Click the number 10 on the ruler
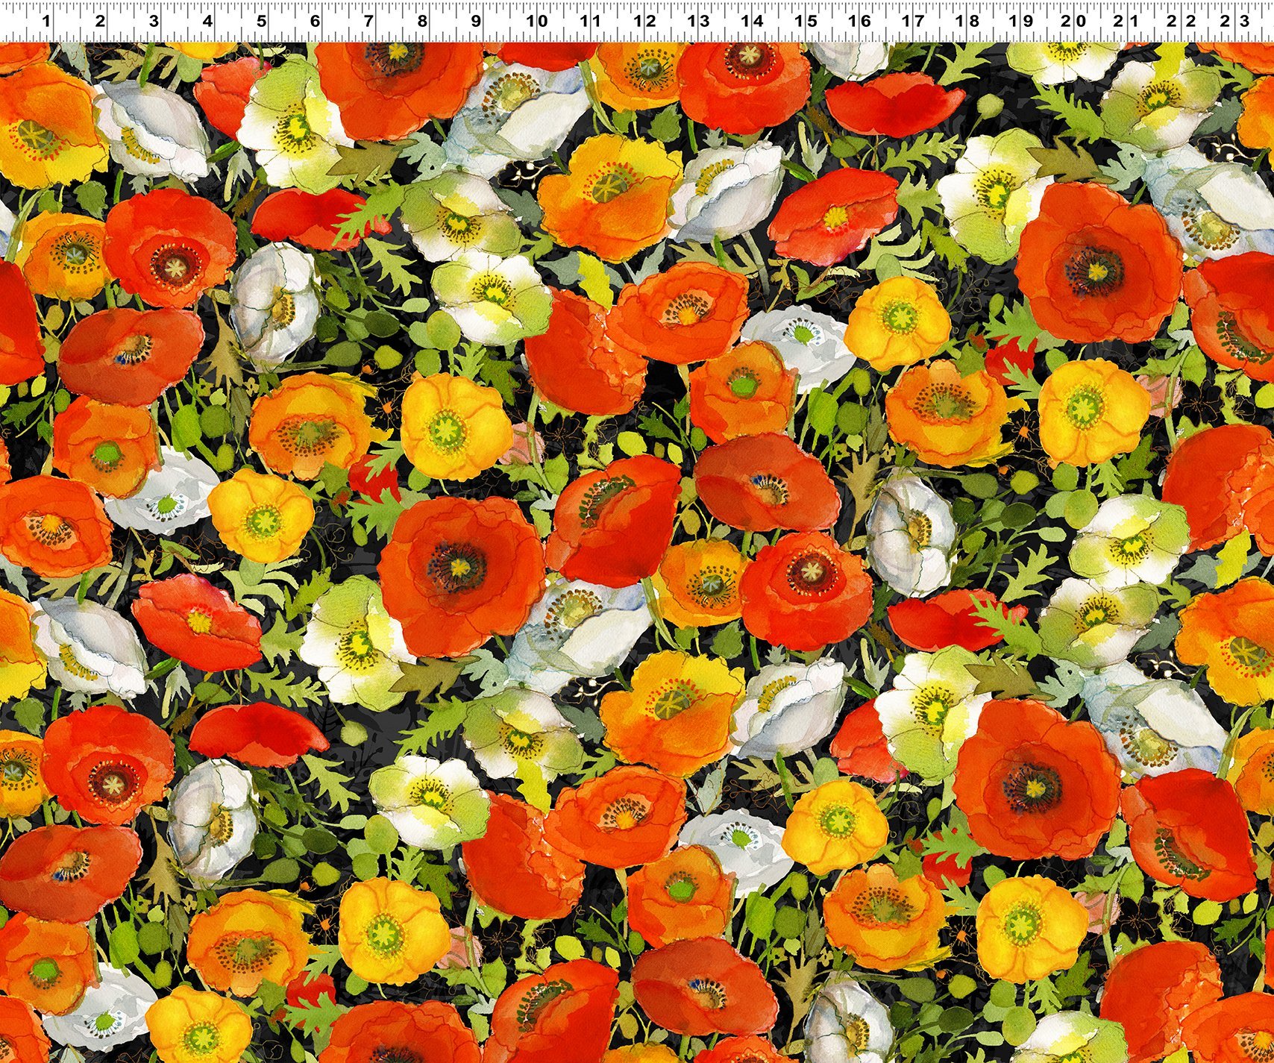1274x1063 pixels. pyautogui.click(x=537, y=22)
